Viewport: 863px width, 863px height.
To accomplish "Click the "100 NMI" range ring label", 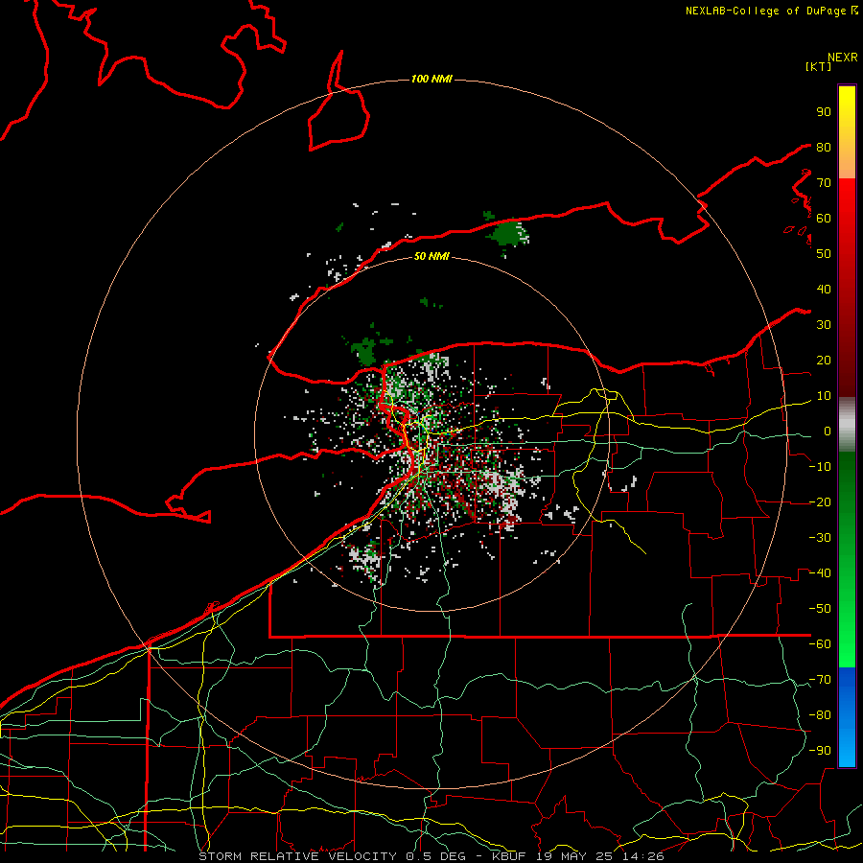I will (431, 80).
